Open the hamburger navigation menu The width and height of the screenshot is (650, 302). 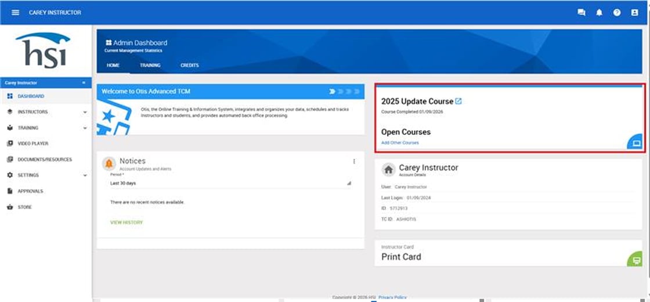coord(15,12)
